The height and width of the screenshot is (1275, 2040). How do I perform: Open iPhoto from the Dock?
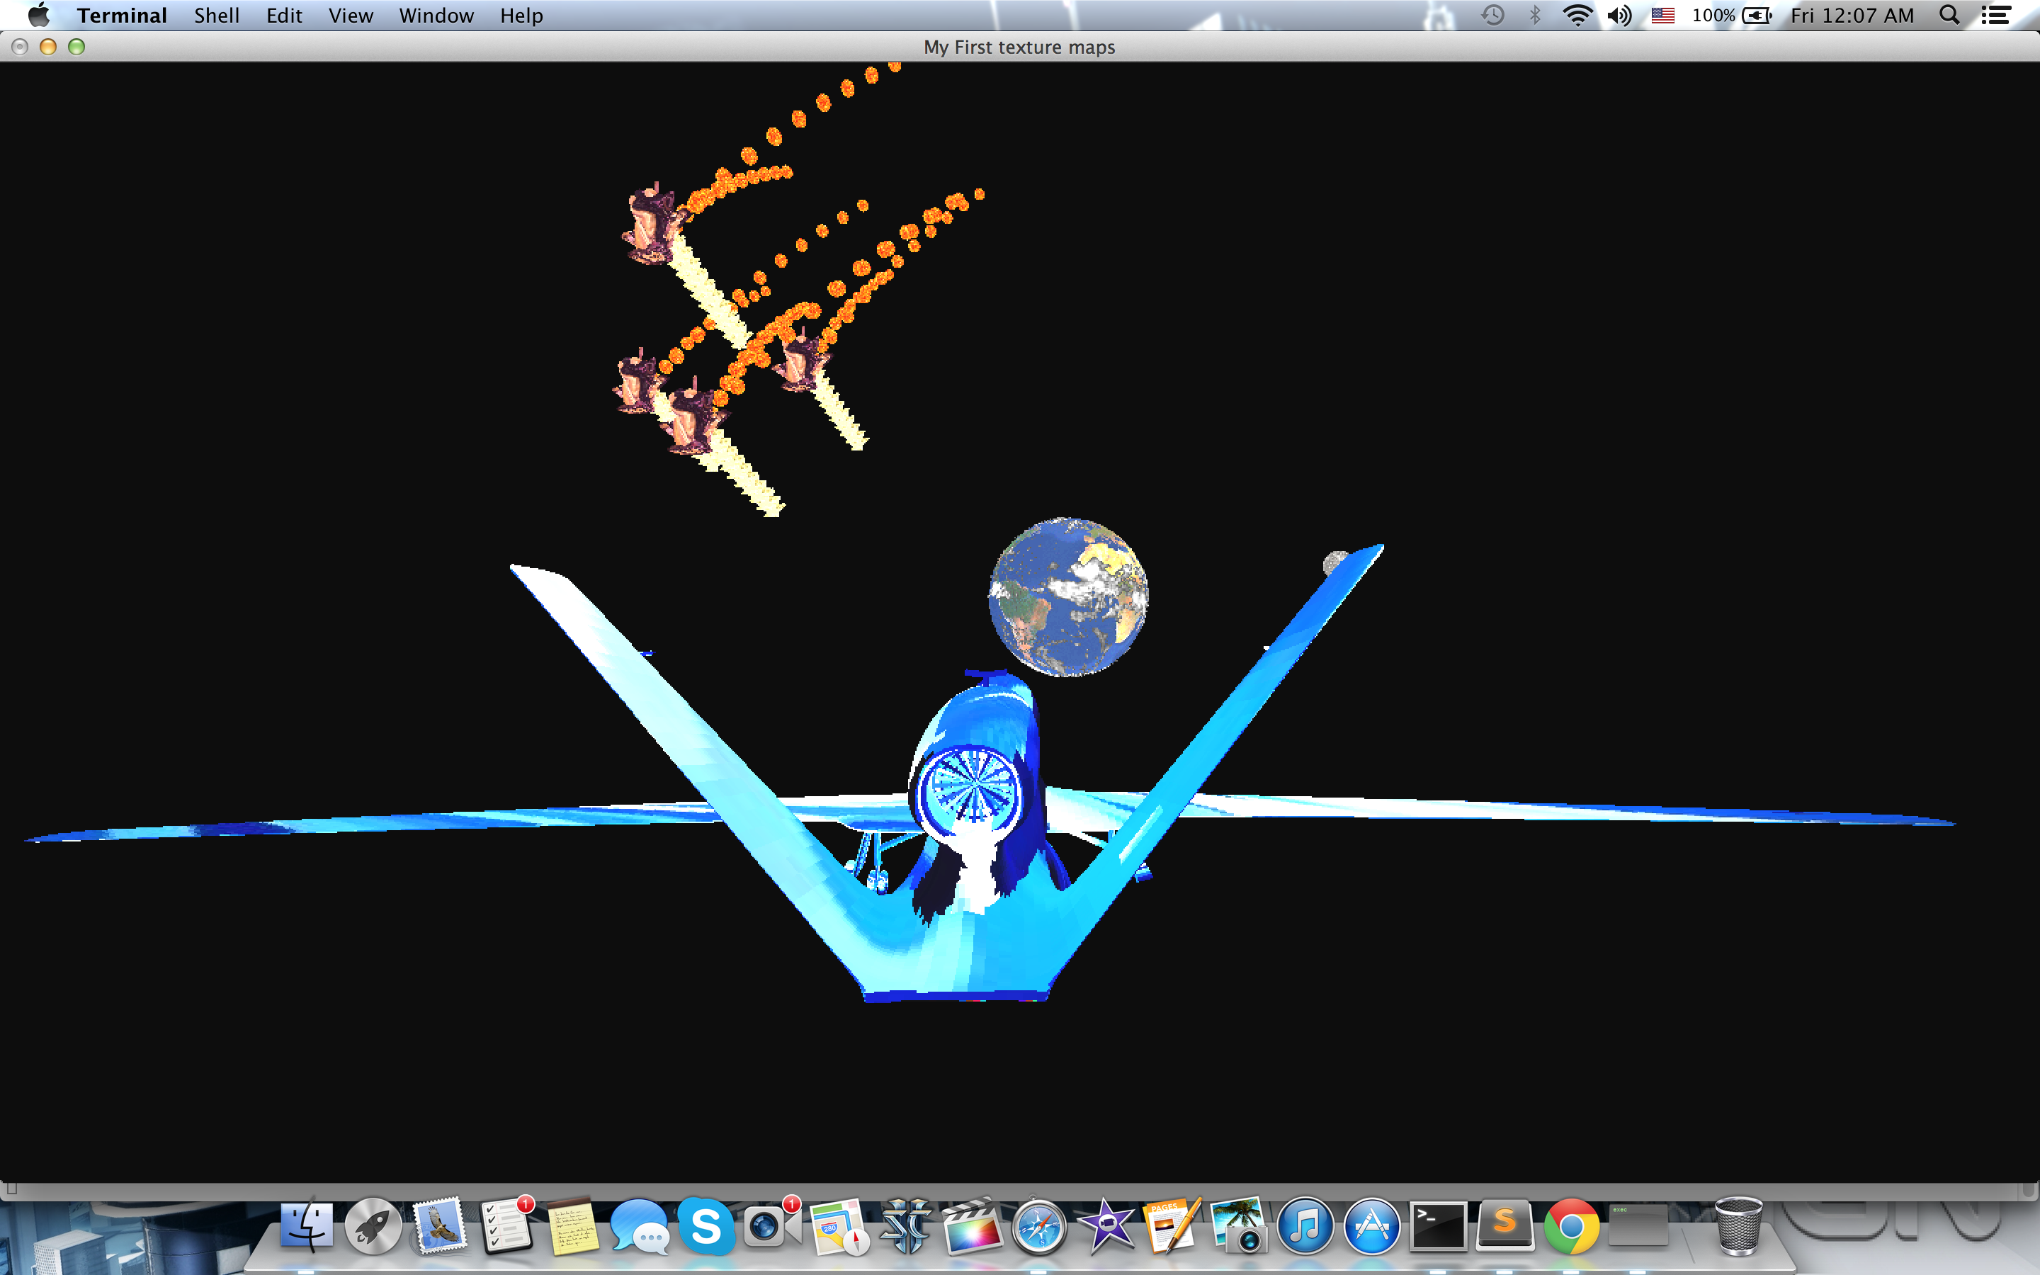click(1237, 1225)
